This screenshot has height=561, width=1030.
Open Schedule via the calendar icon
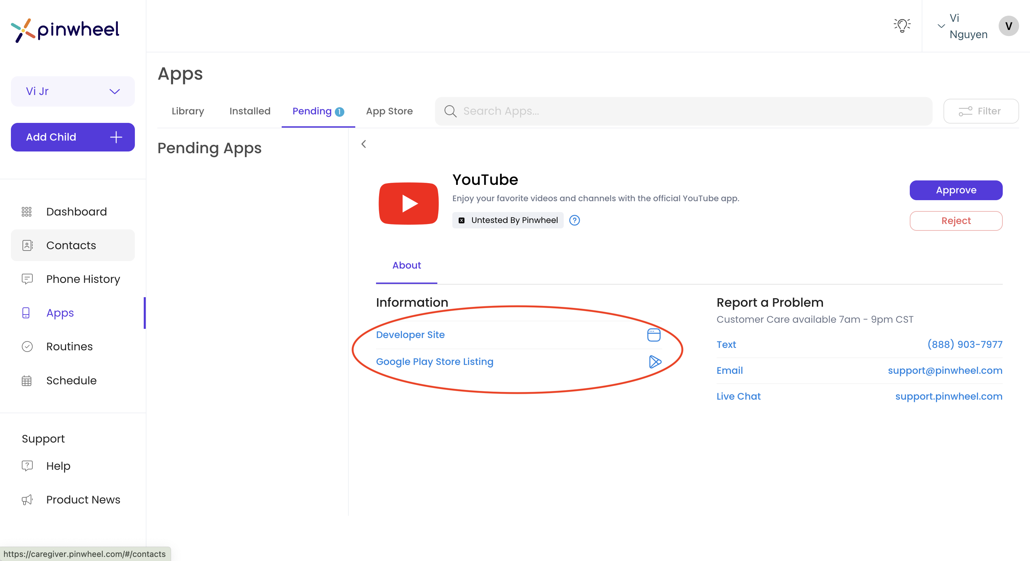point(27,380)
